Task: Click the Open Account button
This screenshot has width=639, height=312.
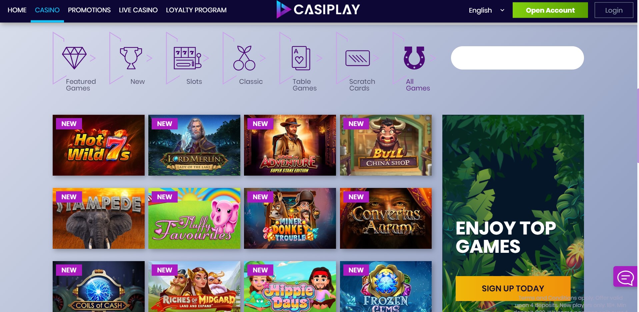Action: click(550, 10)
